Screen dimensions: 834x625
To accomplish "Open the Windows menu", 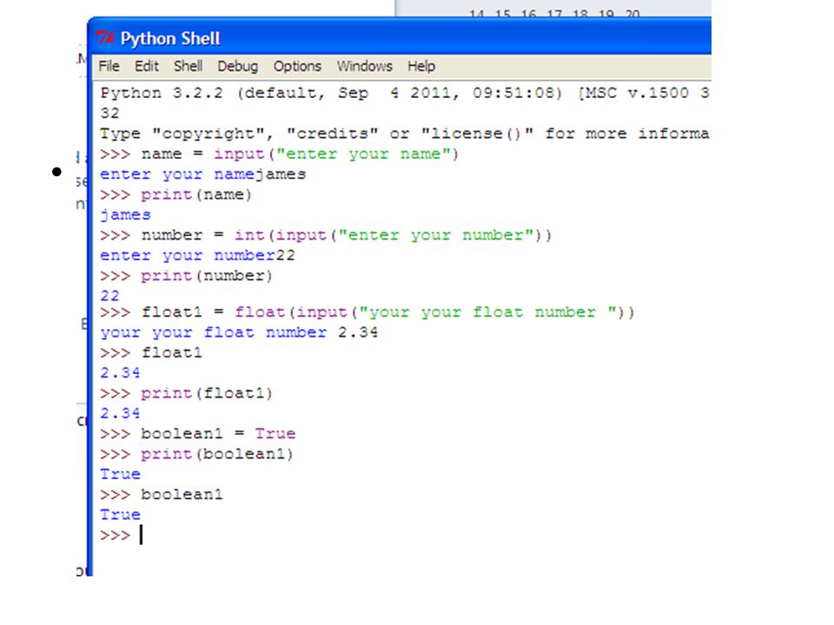I will [364, 67].
